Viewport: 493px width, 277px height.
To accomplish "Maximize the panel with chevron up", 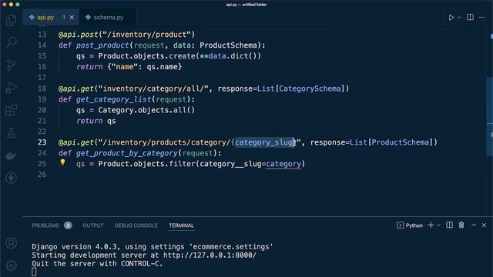I will (474, 225).
